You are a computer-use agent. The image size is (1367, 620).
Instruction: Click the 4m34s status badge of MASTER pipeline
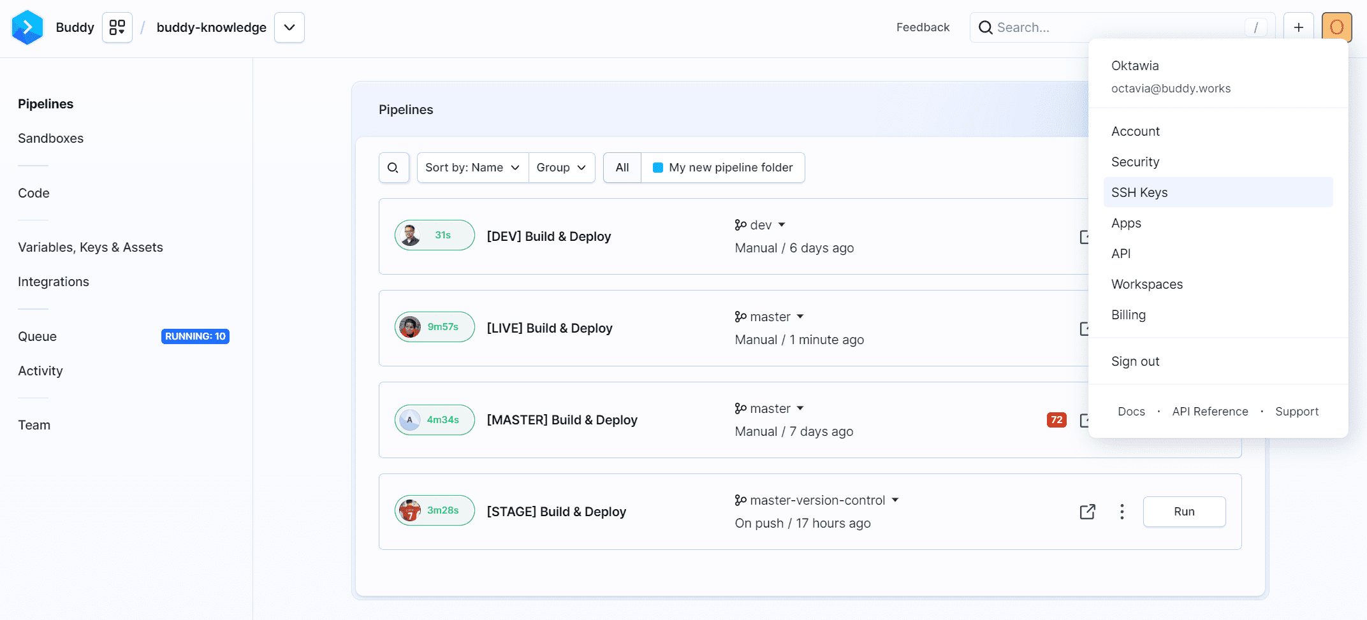(x=435, y=420)
